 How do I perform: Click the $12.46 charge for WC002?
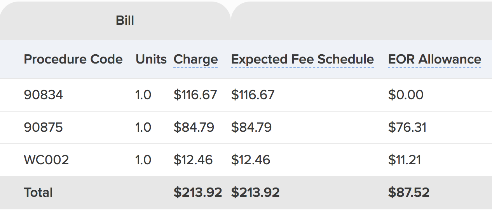pyautogui.click(x=193, y=160)
